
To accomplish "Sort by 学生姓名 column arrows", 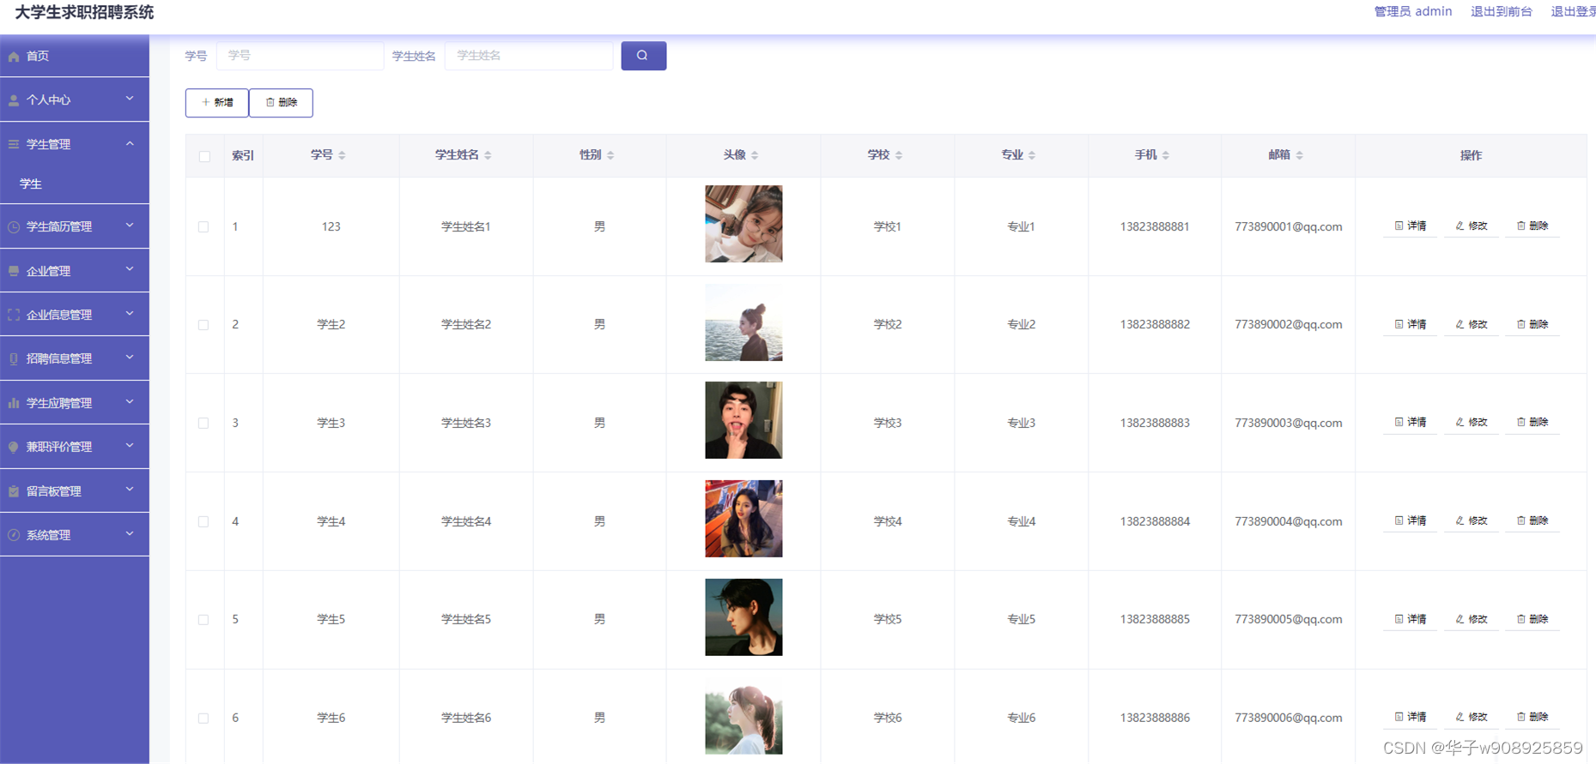I will coord(488,155).
